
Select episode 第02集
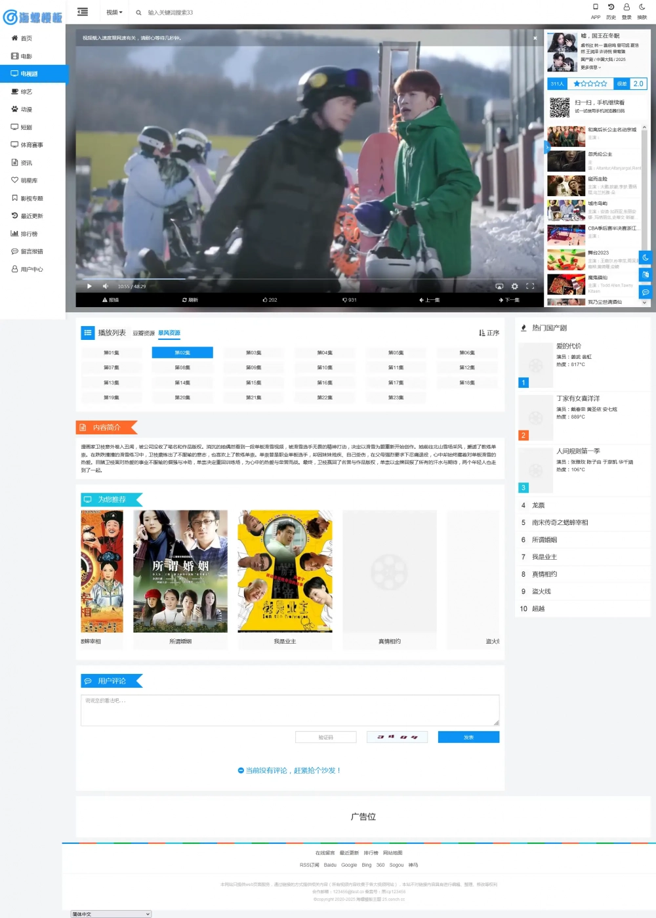point(182,353)
